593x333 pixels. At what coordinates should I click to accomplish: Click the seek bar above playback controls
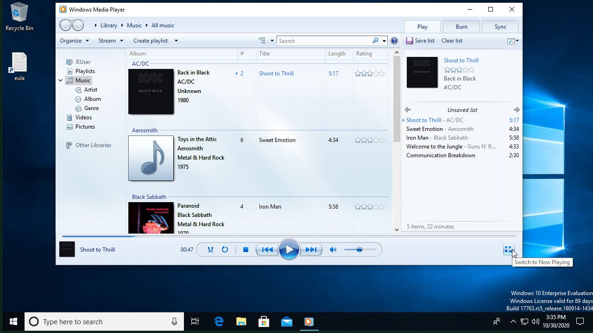[x=289, y=236]
